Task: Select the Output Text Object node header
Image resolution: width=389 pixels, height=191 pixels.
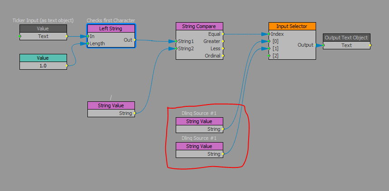Action: 346,38
